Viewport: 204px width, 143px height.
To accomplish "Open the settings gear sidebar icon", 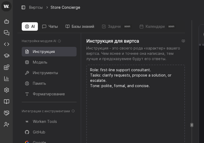I will [x=7, y=90].
